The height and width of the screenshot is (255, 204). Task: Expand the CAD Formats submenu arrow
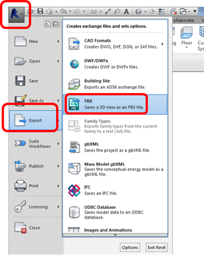(163, 44)
